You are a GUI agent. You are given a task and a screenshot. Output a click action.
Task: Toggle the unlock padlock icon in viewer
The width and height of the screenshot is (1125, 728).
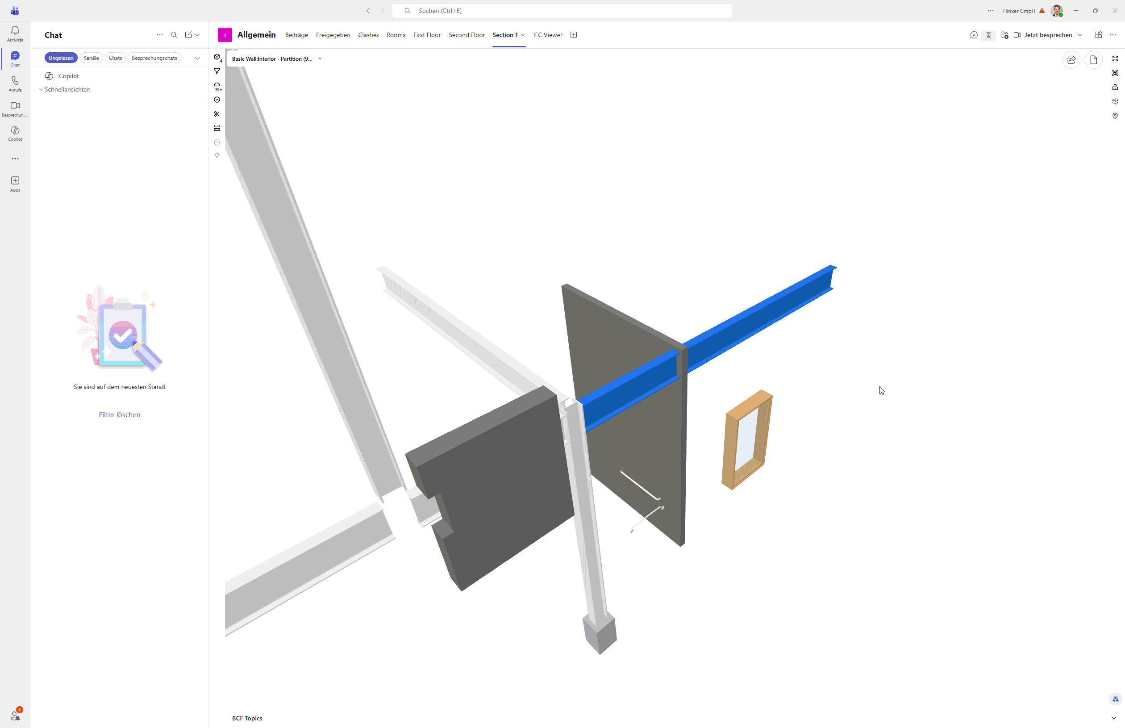1115,87
